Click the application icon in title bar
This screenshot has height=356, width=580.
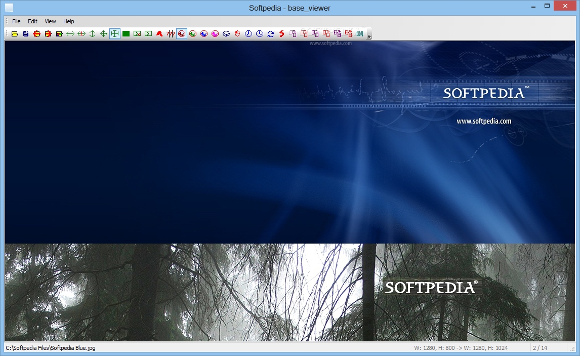[x=9, y=8]
